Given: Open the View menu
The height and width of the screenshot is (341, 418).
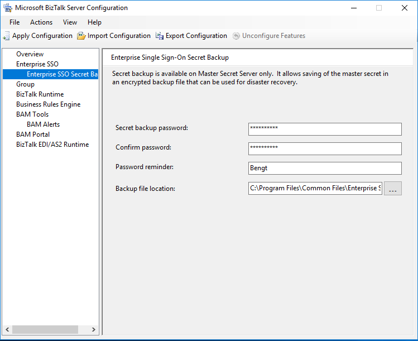Looking at the screenshot, I should 70,22.
